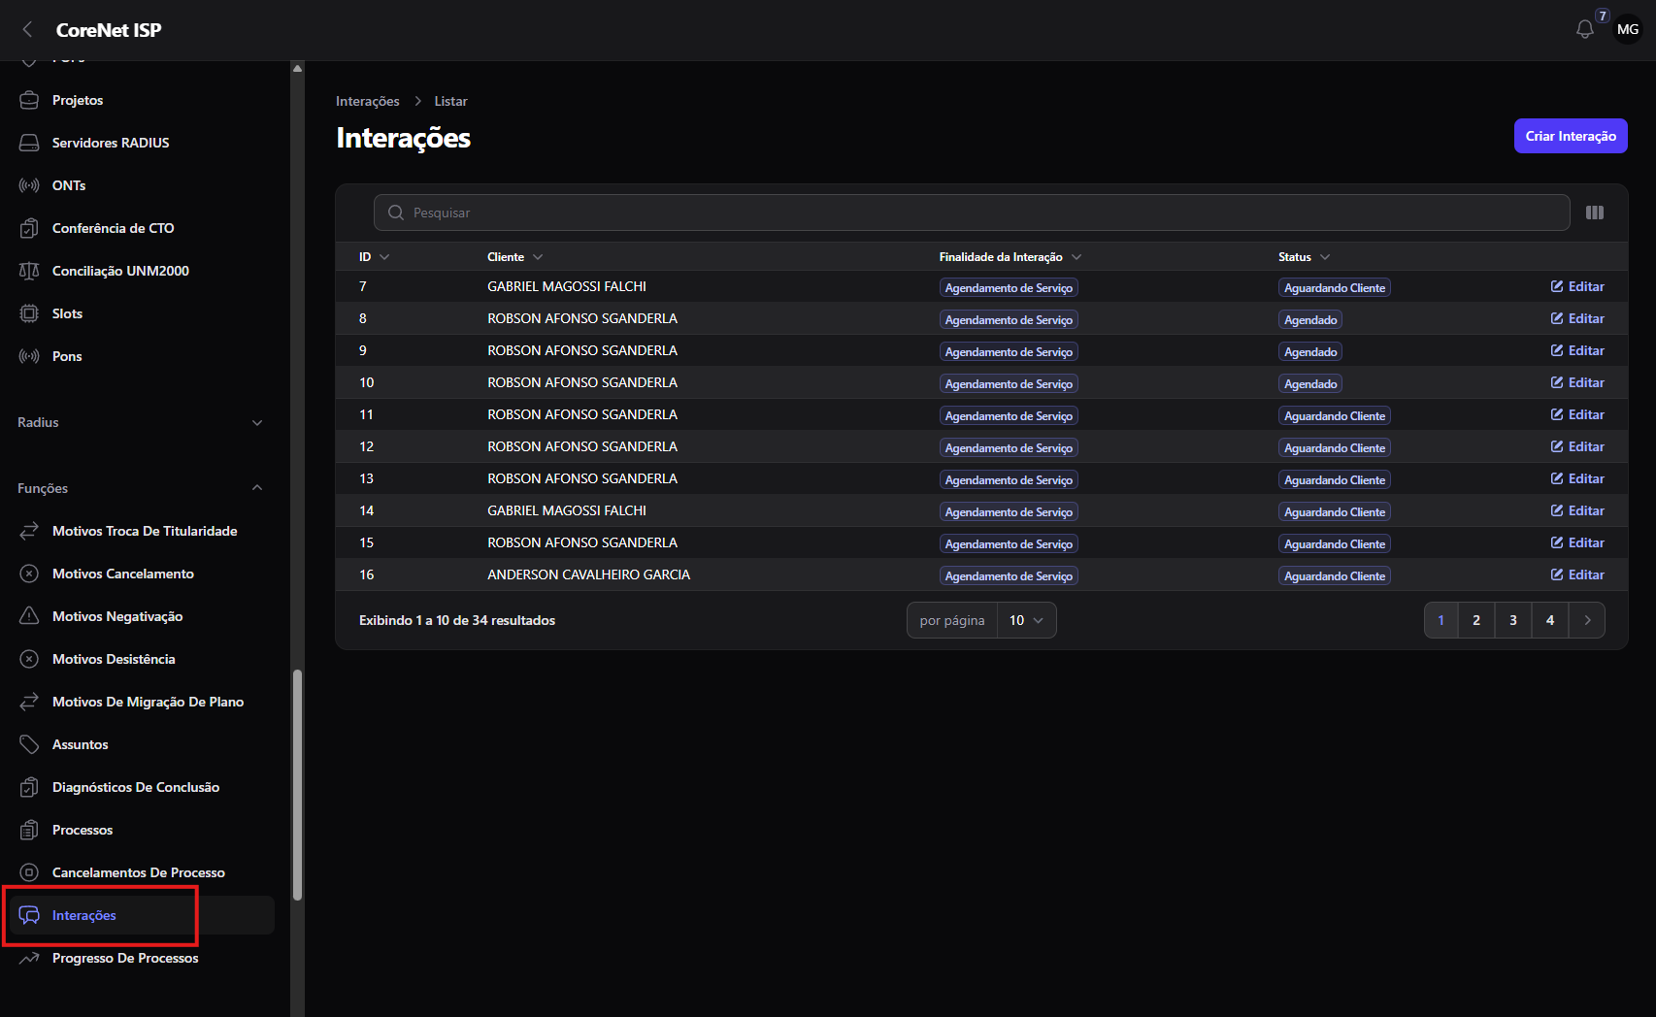
Task: Open Slots in the sidebar
Action: pyautogui.click(x=67, y=313)
